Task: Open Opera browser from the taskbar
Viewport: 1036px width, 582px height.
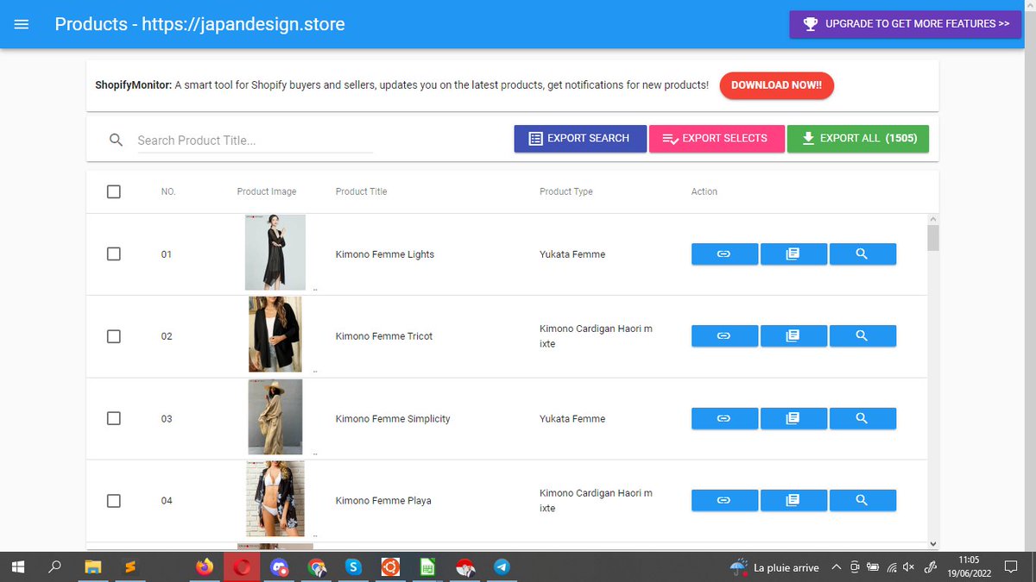Action: [x=242, y=567]
